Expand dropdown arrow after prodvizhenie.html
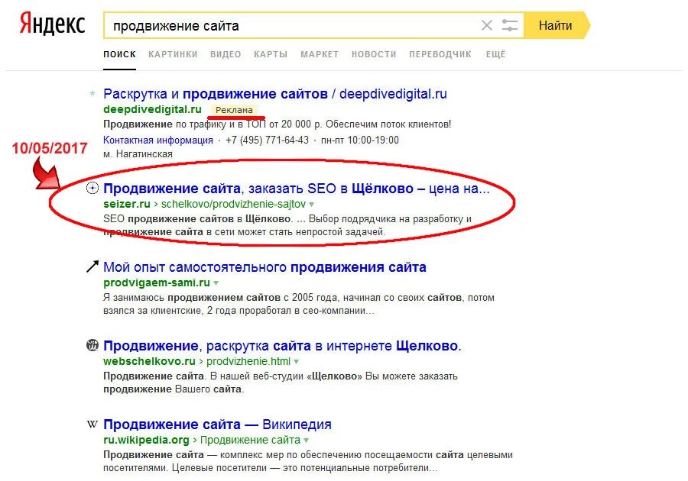Screen dimensions: 688x481 (x=296, y=361)
